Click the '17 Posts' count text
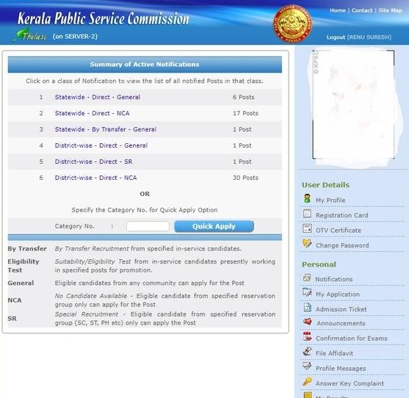The image size is (409, 398). (245, 113)
